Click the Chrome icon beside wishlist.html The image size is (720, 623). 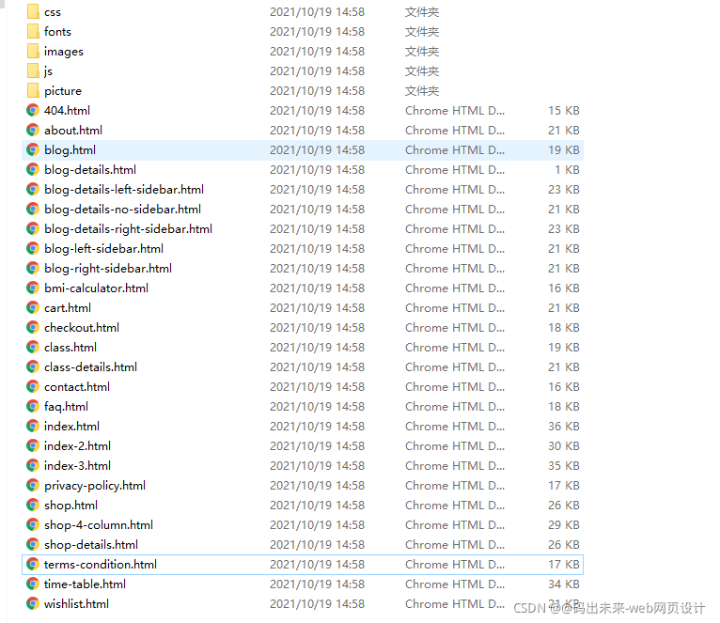pos(33,603)
